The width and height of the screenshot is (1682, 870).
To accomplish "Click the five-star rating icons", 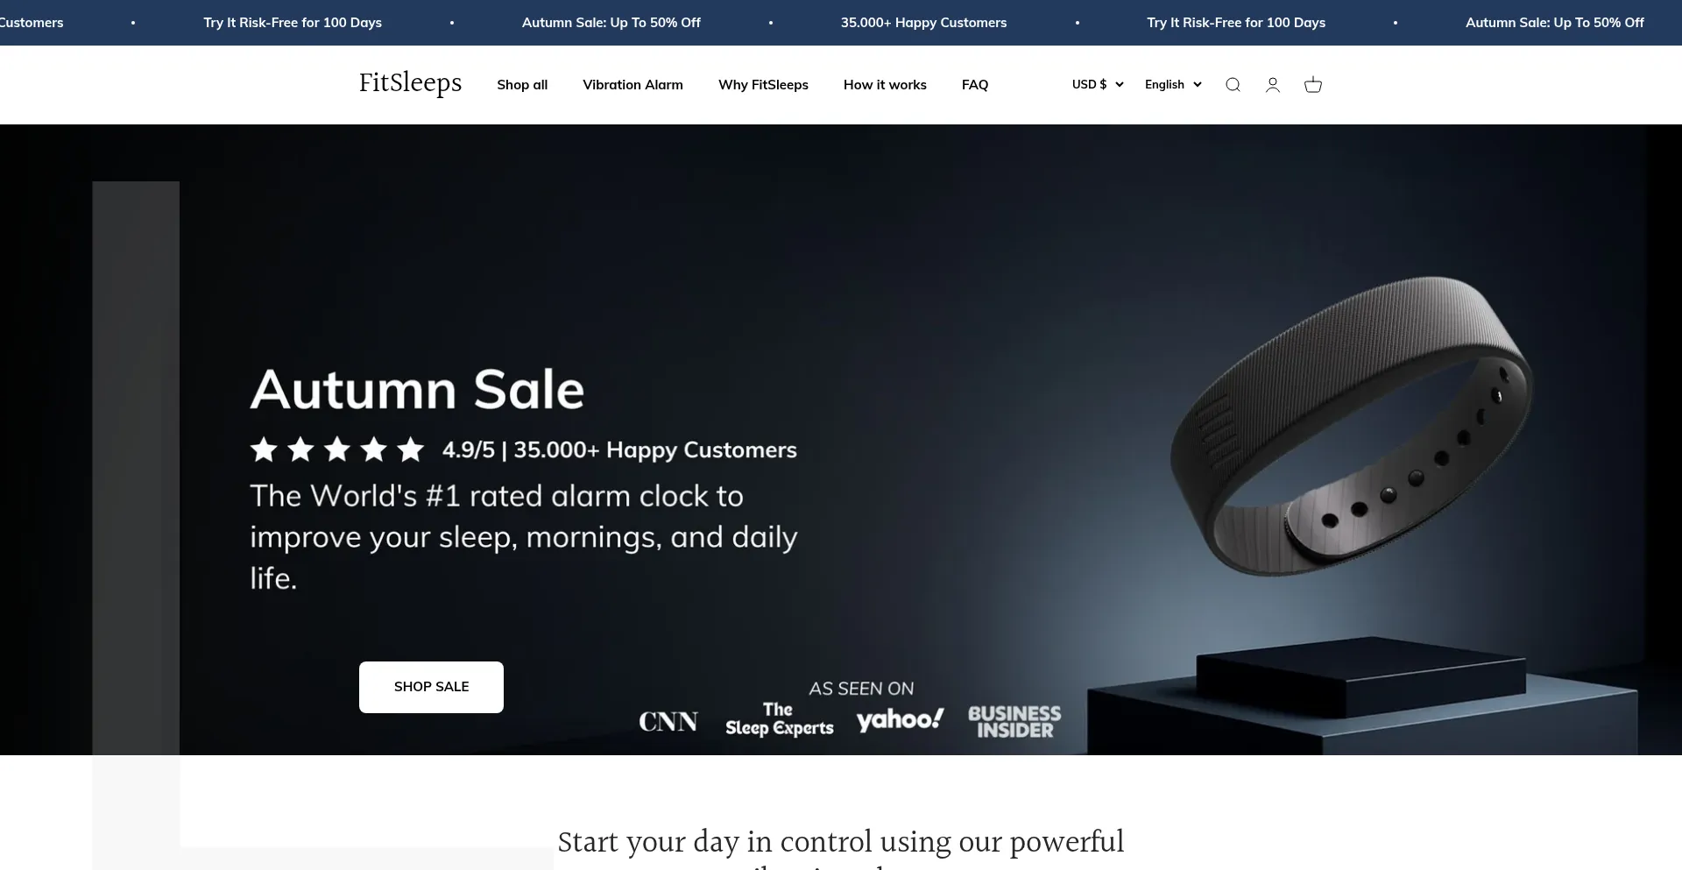I will pyautogui.click(x=337, y=450).
